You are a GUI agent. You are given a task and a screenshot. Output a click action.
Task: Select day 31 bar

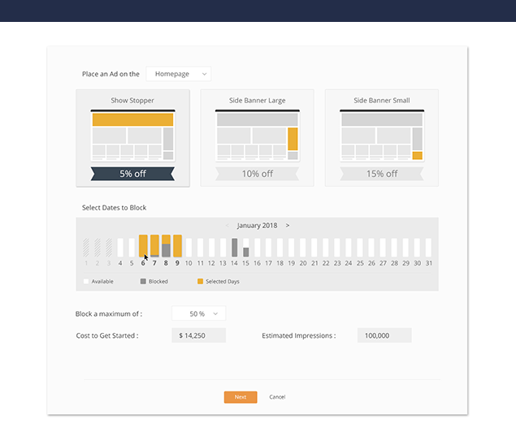pyautogui.click(x=428, y=248)
